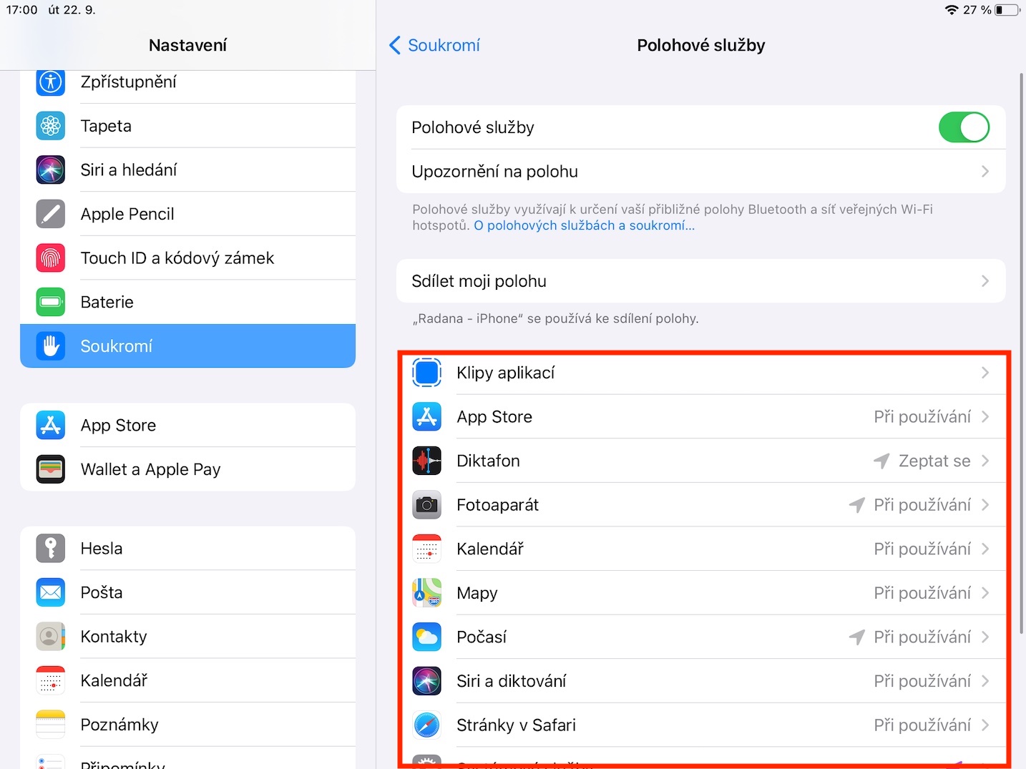Tap the Touch ID fingerprint icon
Screen dimensions: 1026x769
pyautogui.click(x=51, y=258)
